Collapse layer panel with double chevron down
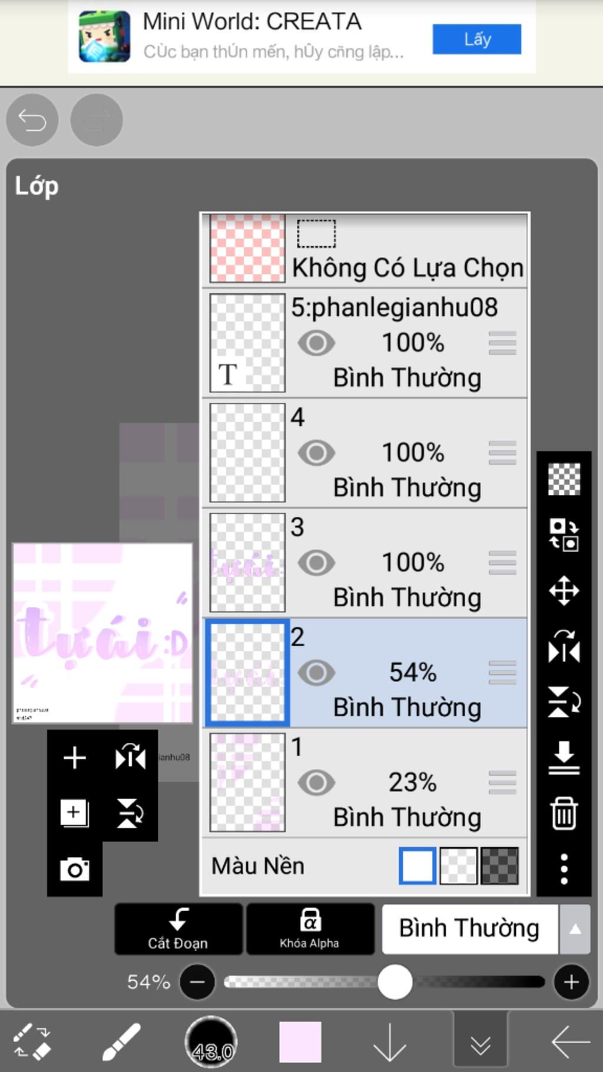603x1072 pixels. tap(481, 1041)
